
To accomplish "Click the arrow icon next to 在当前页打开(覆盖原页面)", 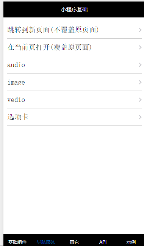I will click(140, 47).
